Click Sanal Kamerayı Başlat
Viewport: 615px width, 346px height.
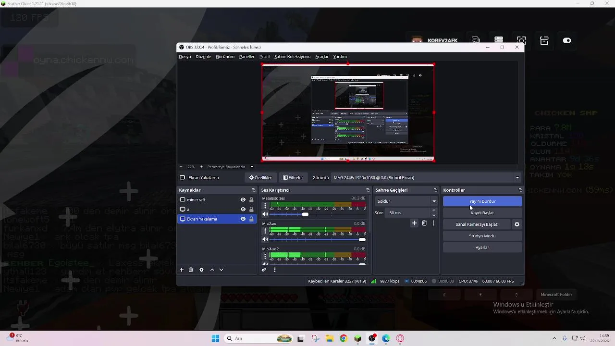[x=477, y=224]
